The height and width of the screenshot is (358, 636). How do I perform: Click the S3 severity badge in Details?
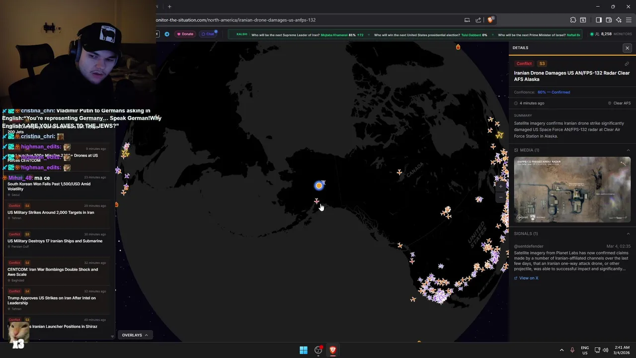tap(542, 64)
